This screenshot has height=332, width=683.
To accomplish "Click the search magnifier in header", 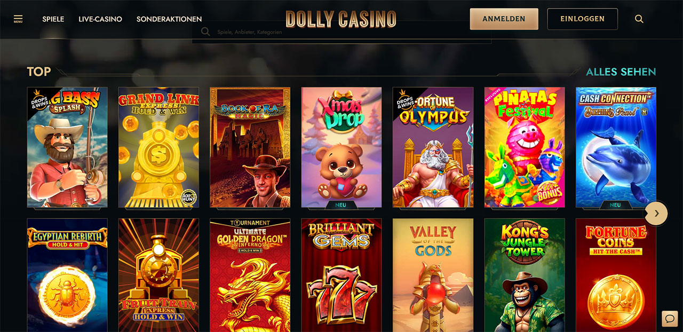I will tap(639, 19).
